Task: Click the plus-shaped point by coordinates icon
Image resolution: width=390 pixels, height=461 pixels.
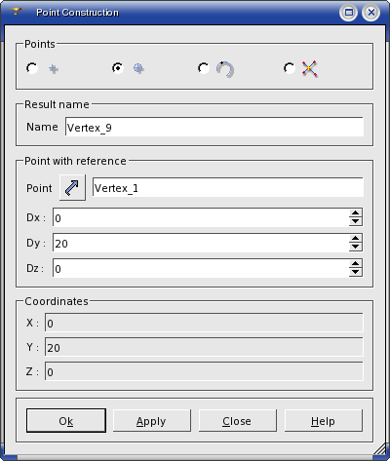Action: [x=54, y=69]
